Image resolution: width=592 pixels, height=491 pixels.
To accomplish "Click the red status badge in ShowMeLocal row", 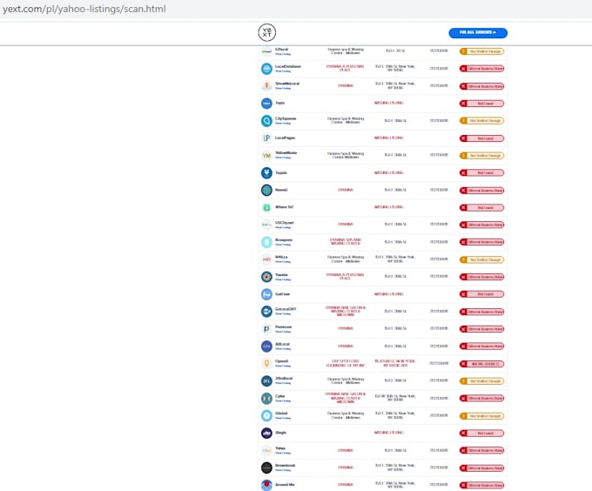I will (481, 86).
